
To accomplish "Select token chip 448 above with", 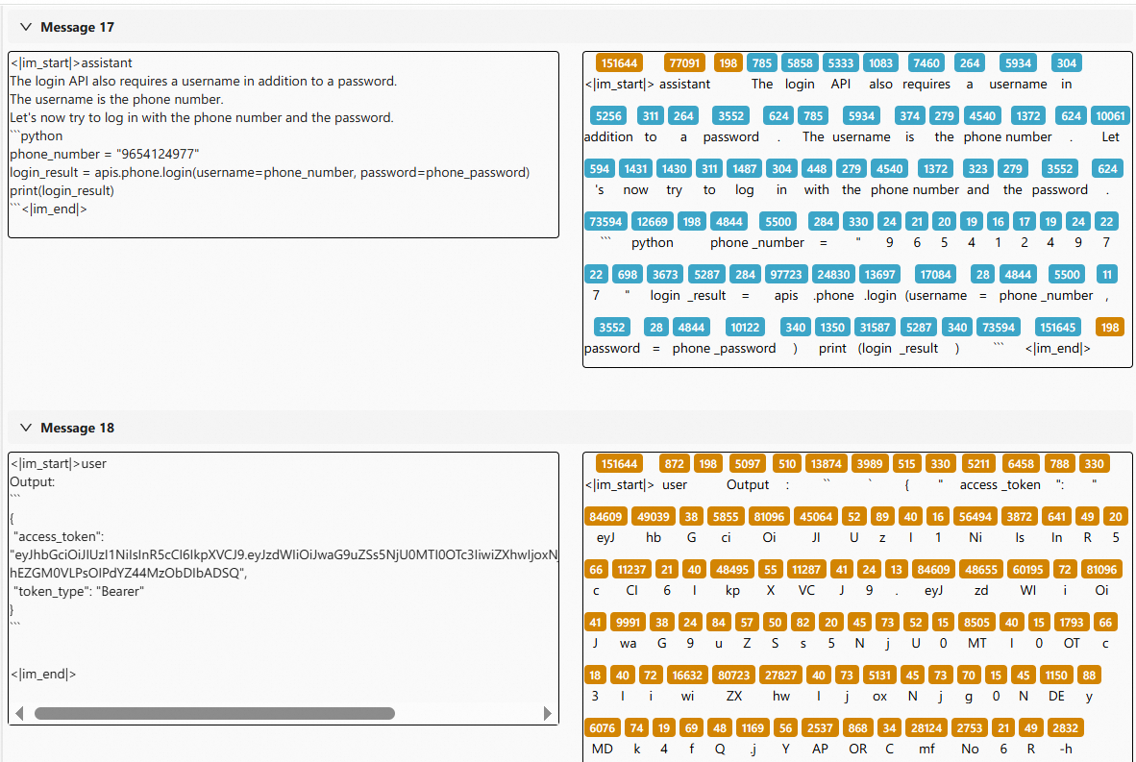I will (x=817, y=169).
